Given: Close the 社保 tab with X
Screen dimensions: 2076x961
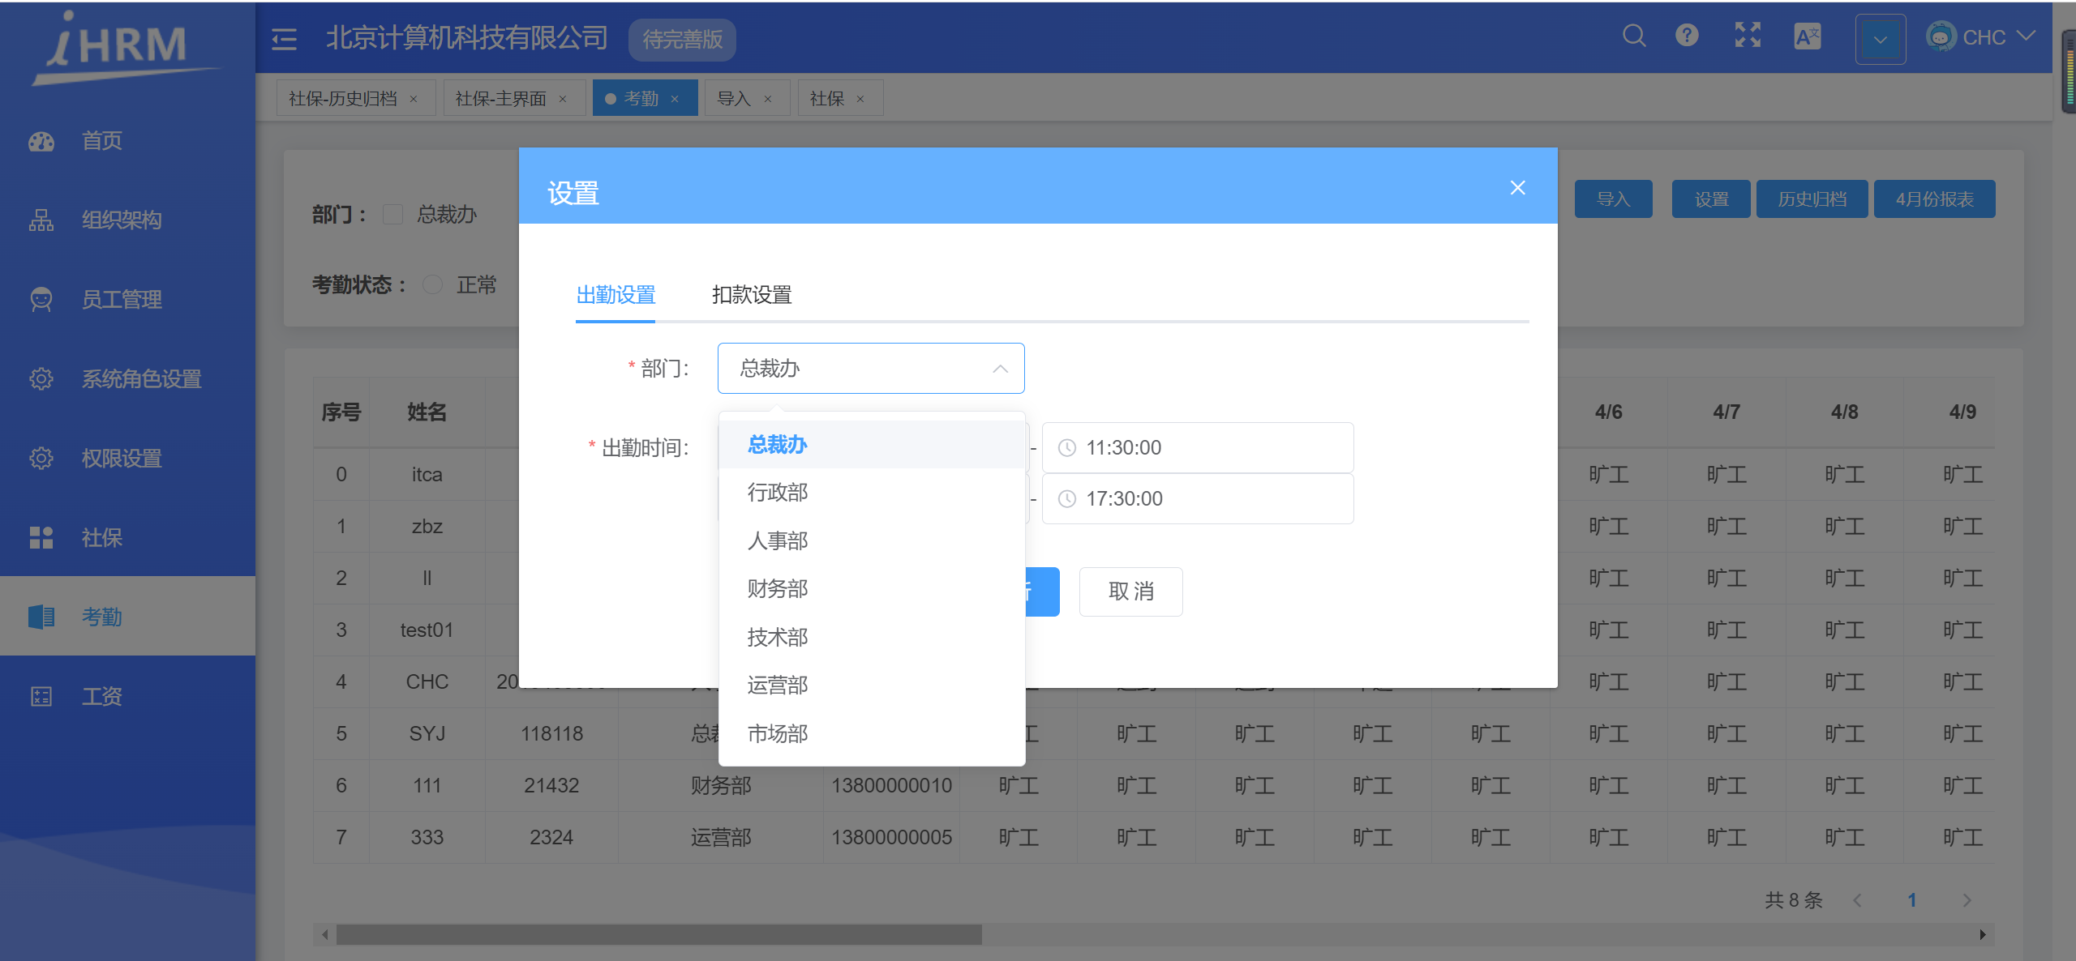Looking at the screenshot, I should [860, 99].
